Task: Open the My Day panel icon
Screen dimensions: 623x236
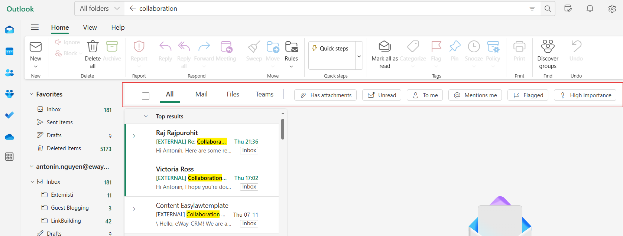Action: (x=568, y=9)
